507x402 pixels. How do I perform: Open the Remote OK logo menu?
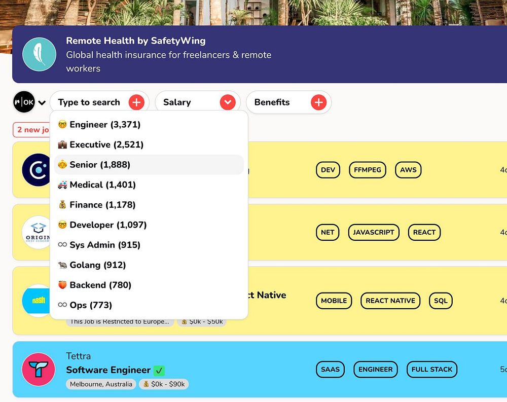[24, 102]
